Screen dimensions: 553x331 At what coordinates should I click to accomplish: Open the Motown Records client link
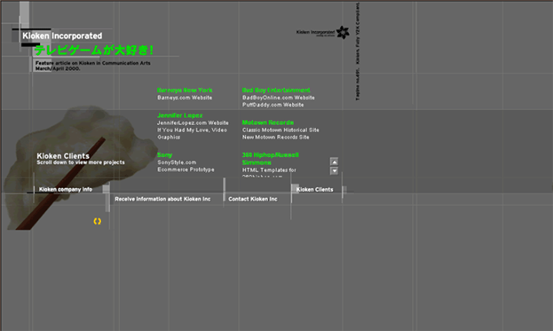coord(268,122)
